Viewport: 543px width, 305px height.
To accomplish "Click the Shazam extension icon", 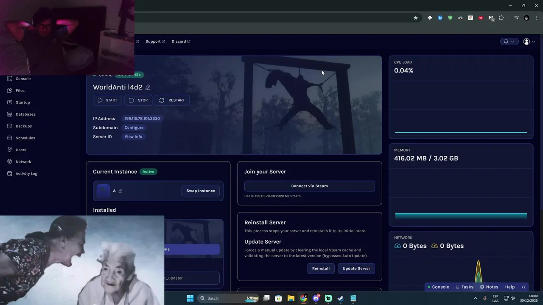I will click(440, 18).
